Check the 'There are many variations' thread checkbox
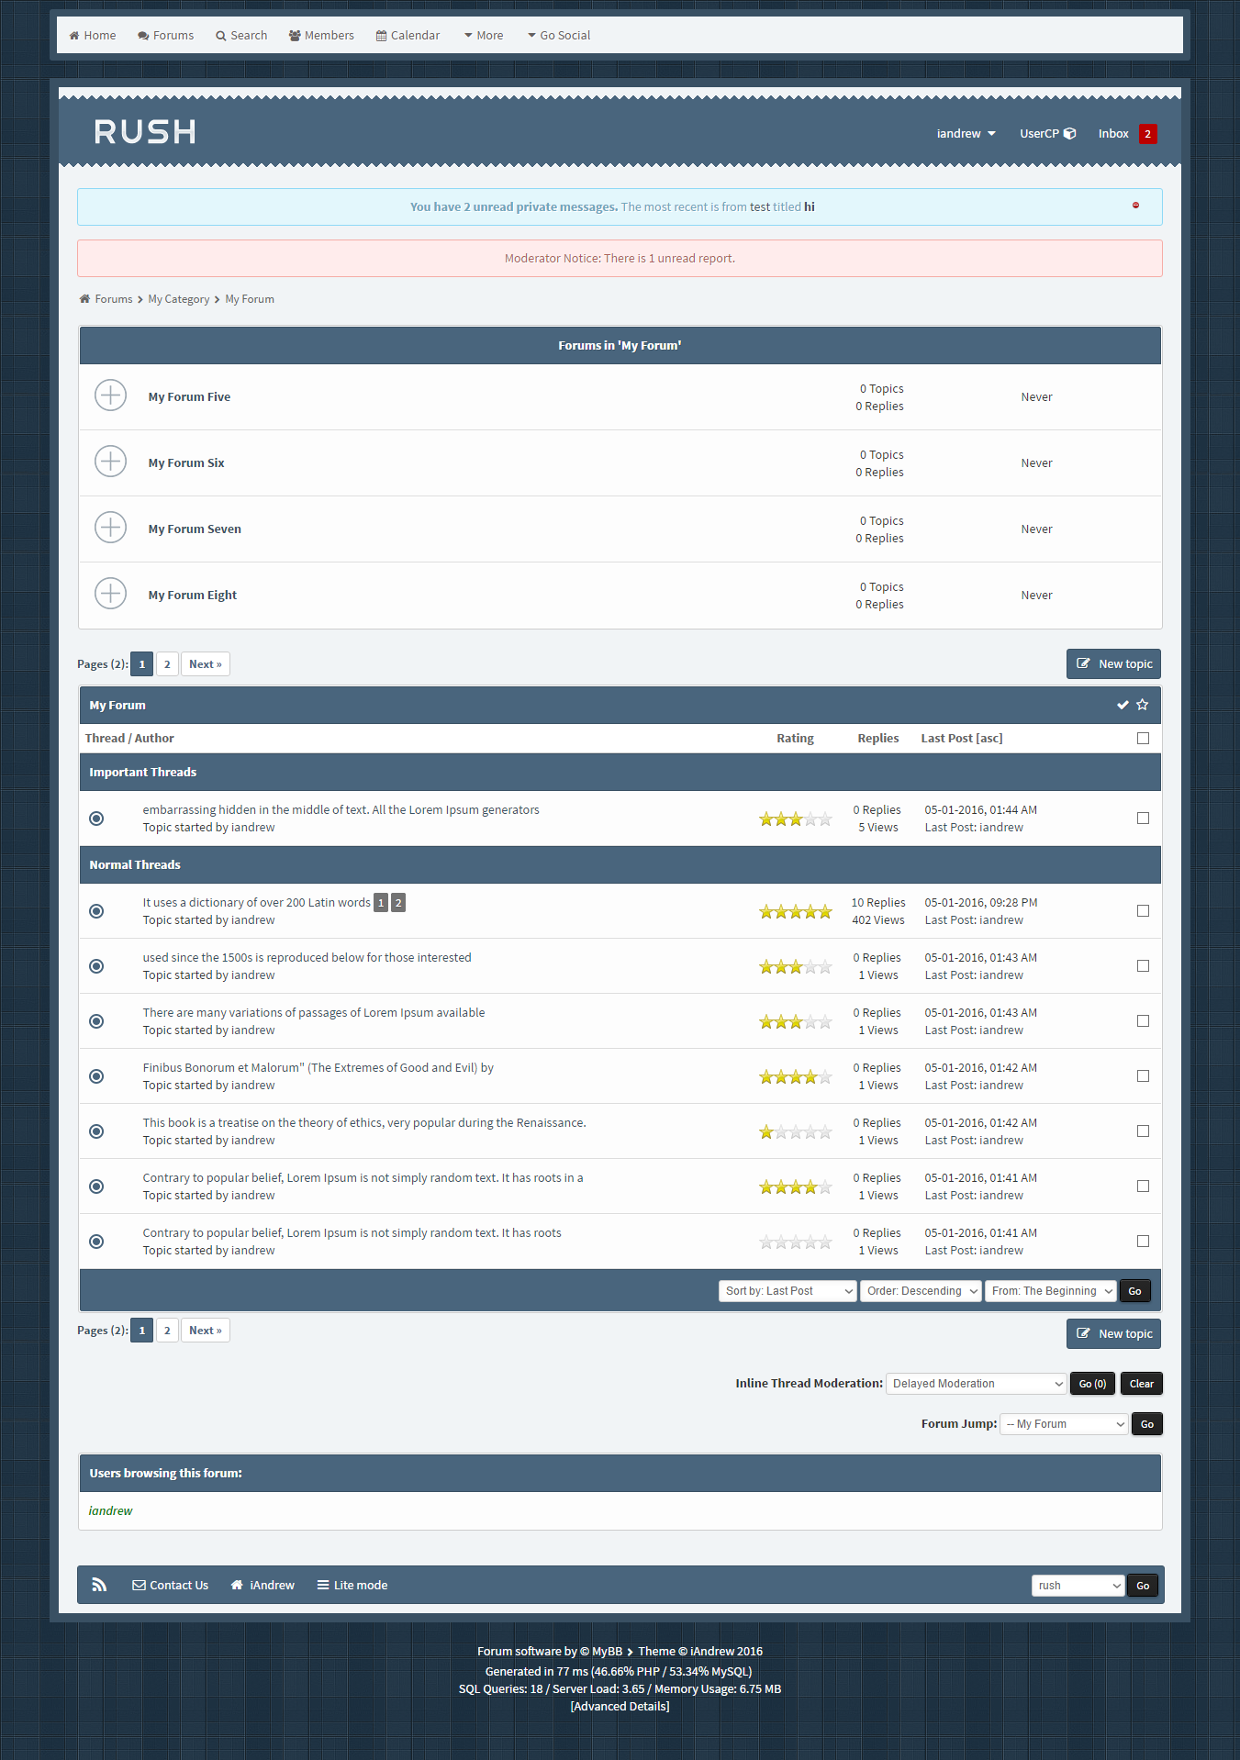The image size is (1240, 1760). 1143,1020
